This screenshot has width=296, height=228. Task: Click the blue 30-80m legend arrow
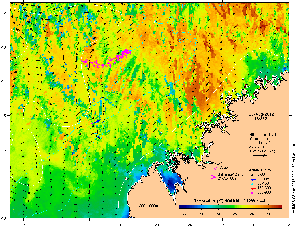click(x=253, y=179)
